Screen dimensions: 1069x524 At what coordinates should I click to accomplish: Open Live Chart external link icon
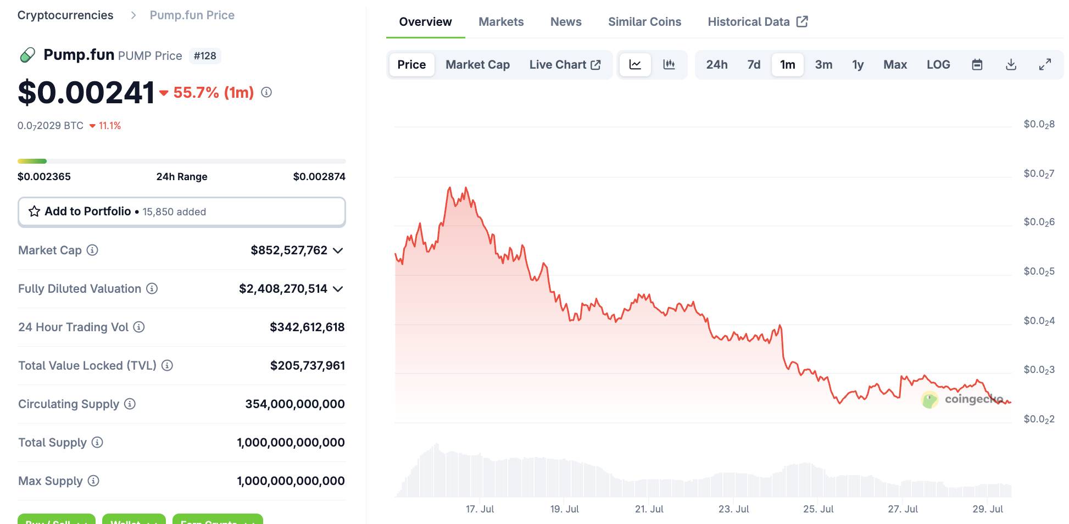coord(595,64)
